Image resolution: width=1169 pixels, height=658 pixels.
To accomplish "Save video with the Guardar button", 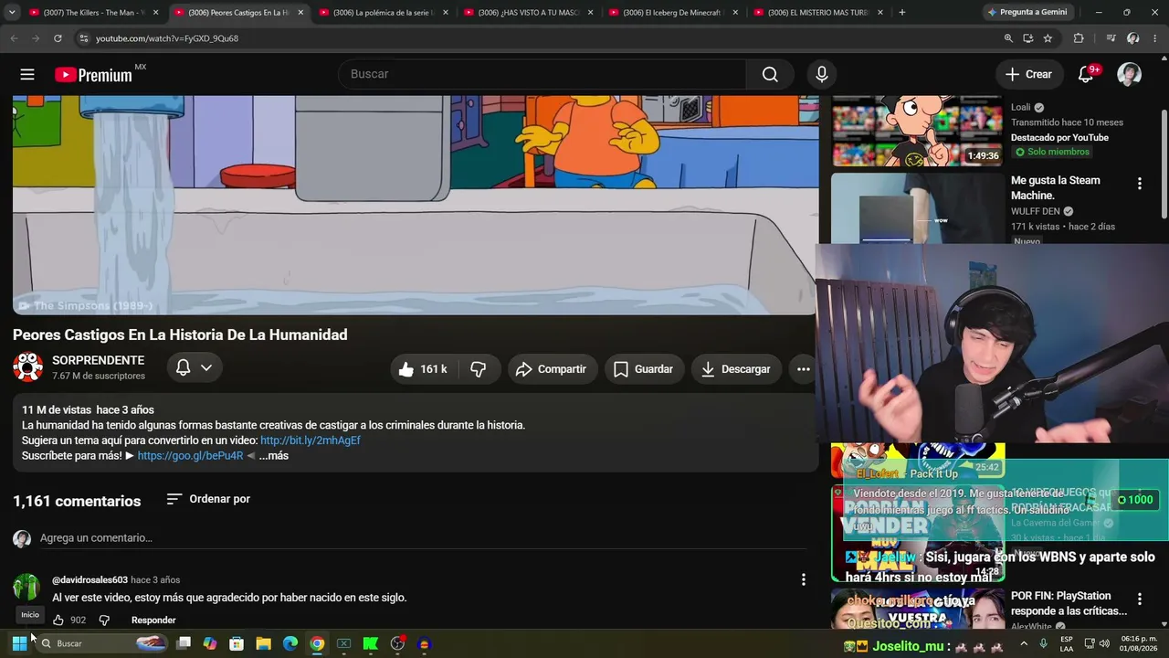I will click(644, 369).
